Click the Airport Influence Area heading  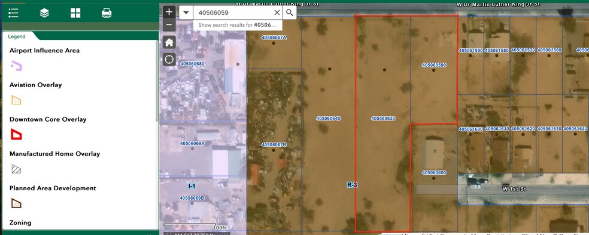pyautogui.click(x=44, y=51)
